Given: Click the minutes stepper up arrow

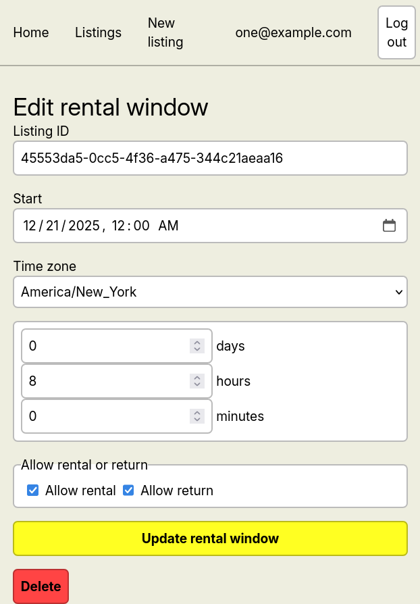Looking at the screenshot, I should [196, 412].
